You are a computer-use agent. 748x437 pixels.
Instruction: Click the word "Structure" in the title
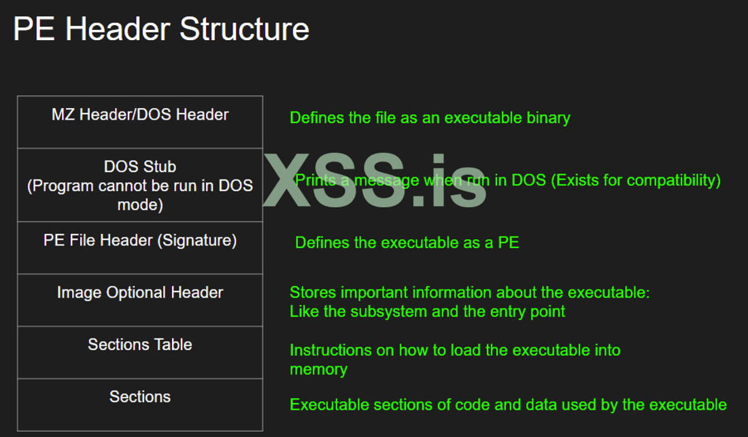tap(244, 29)
